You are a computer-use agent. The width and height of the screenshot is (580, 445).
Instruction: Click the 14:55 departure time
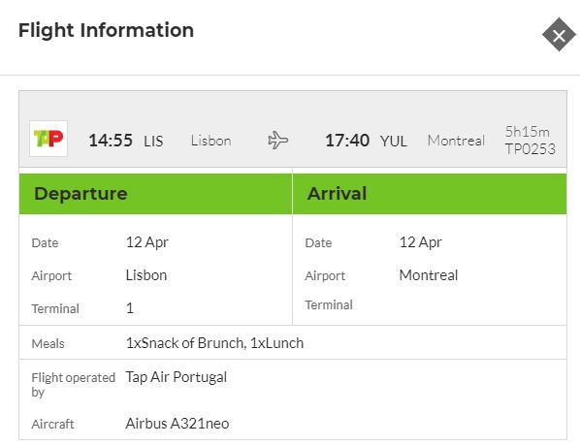point(111,141)
